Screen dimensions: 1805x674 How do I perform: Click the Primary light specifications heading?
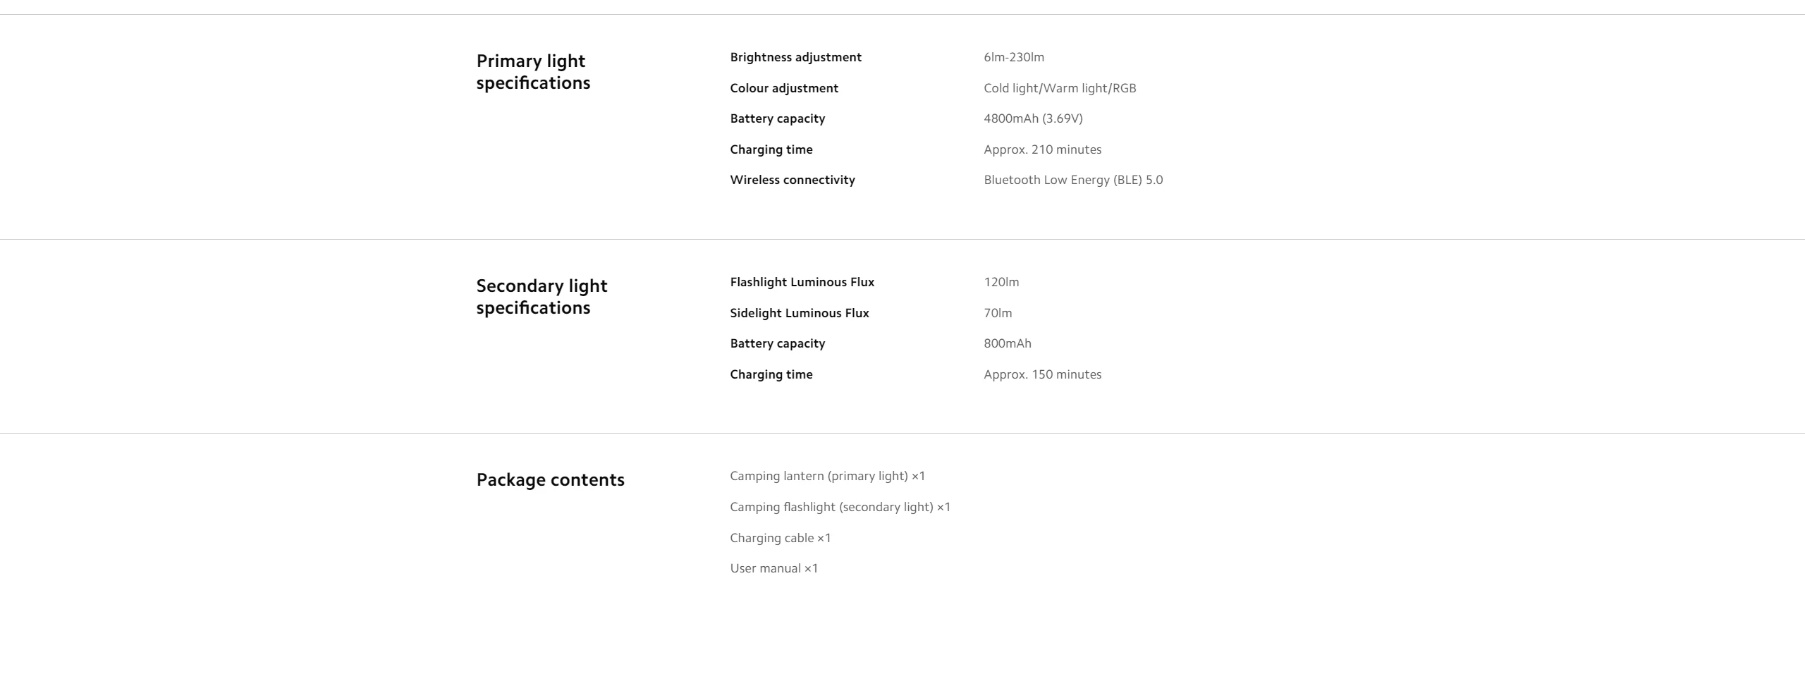pos(533,72)
